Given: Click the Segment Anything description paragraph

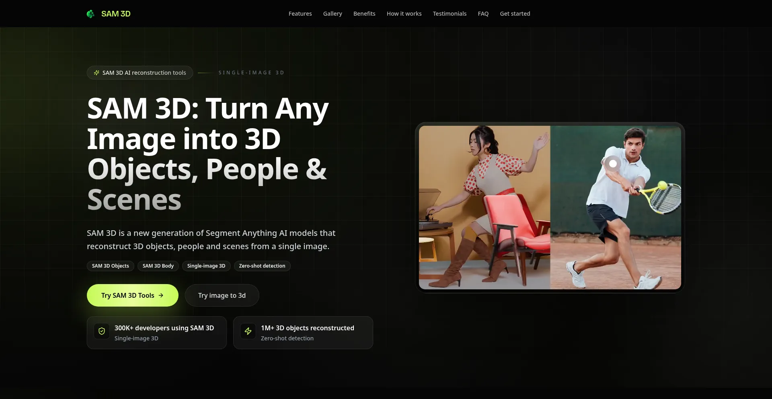Looking at the screenshot, I should (x=211, y=239).
